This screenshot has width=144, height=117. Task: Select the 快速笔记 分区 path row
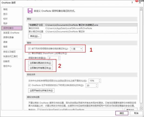pyautogui.click(x=83, y=25)
